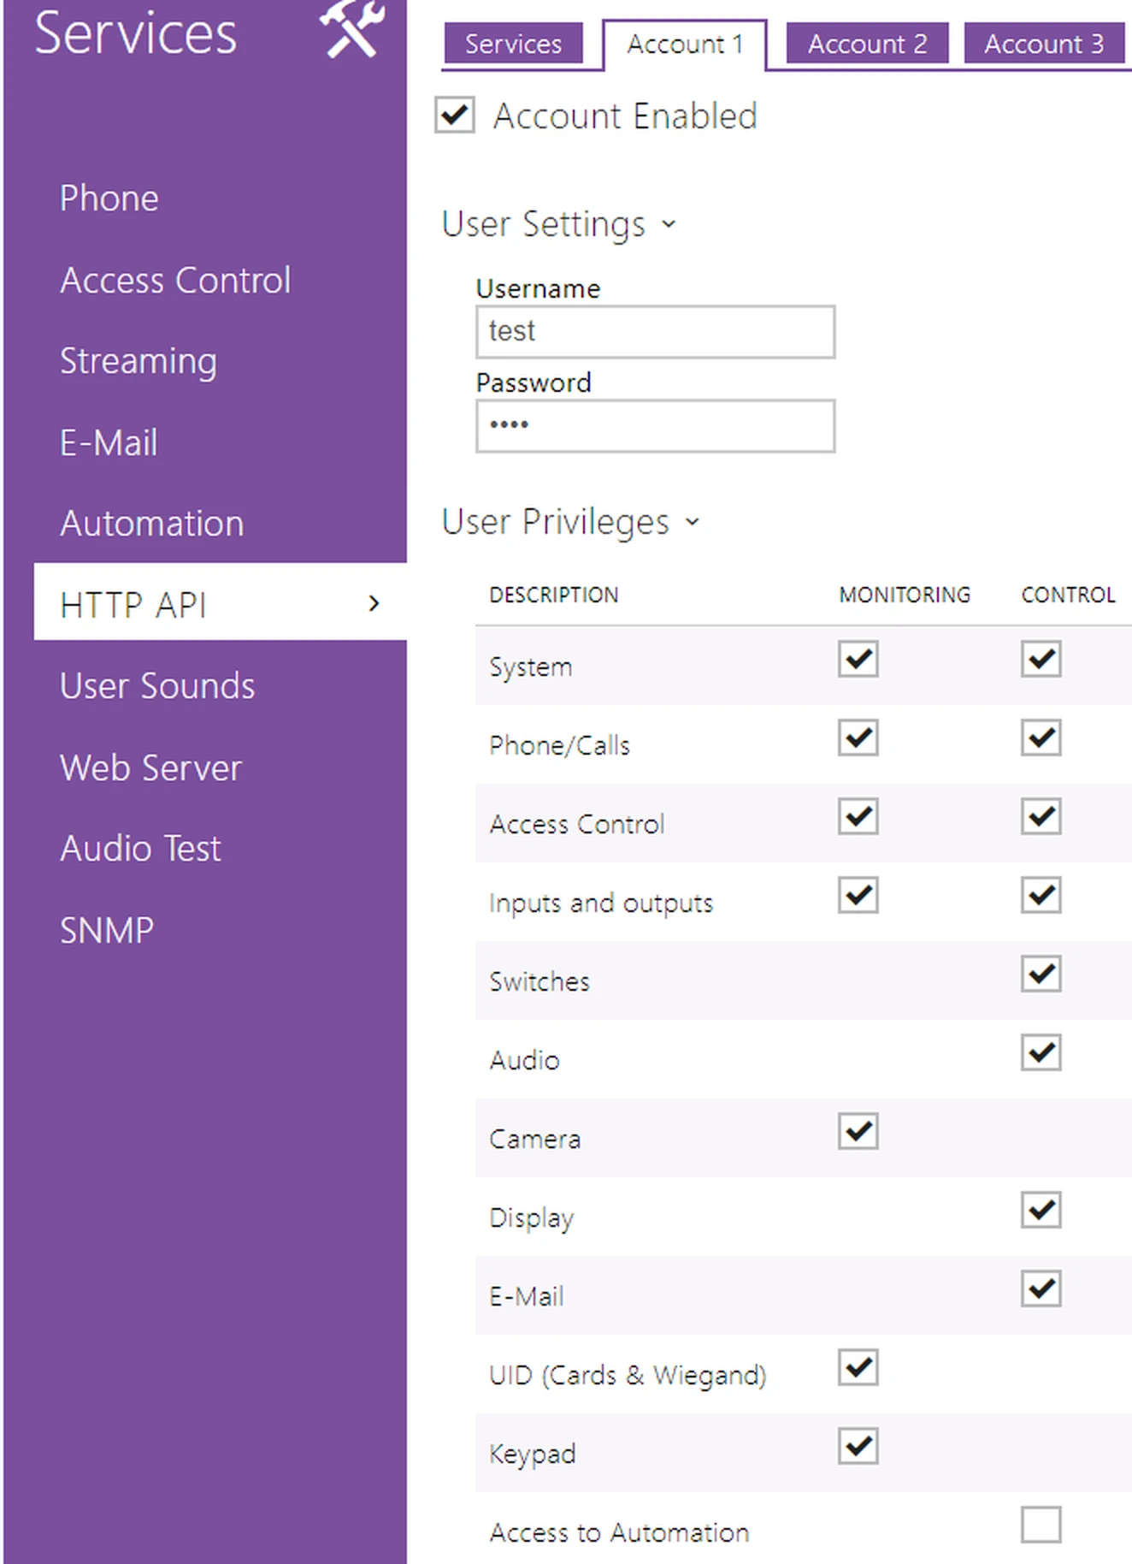
Task: Collapse the User Settings section
Action: coord(558,224)
